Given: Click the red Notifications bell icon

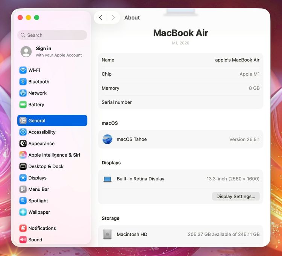Looking at the screenshot, I should pyautogui.click(x=23, y=228).
